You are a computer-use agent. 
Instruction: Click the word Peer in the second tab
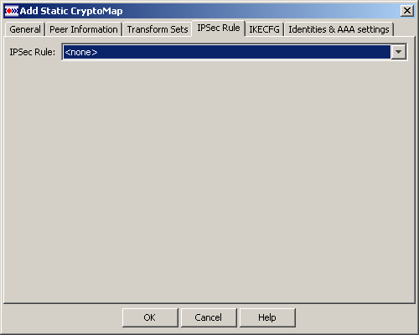tap(59, 29)
